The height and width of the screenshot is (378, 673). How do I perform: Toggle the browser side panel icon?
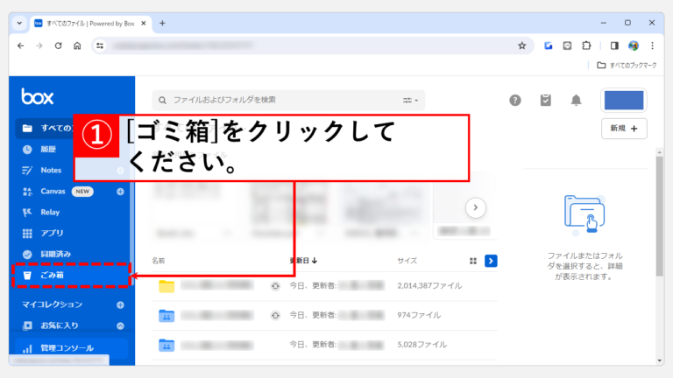[x=614, y=45]
